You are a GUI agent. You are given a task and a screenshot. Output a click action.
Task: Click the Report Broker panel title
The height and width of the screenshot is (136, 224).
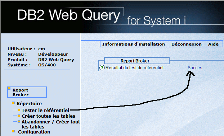(135, 61)
